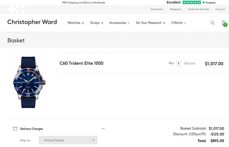The image size is (229, 147).
Task: Click the C60 Trident Elite 1000 product name
Action: pyautogui.click(x=81, y=63)
